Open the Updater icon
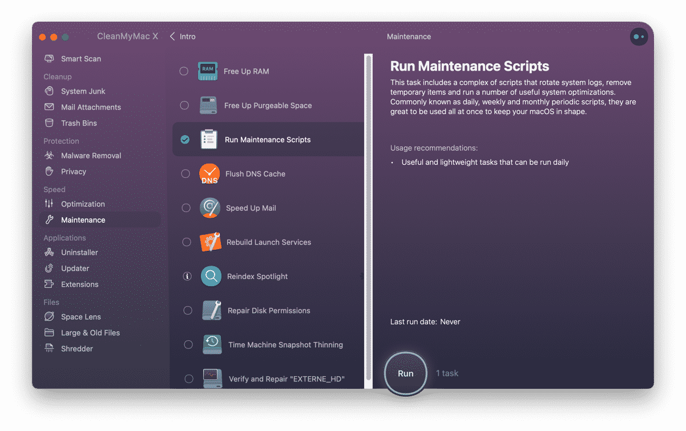The height and width of the screenshot is (431, 686). coord(50,269)
